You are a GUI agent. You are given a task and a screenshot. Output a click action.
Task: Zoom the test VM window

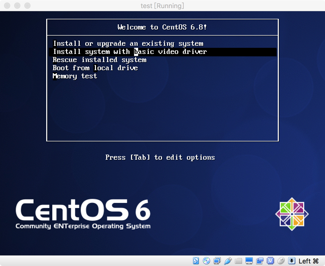click(x=27, y=6)
